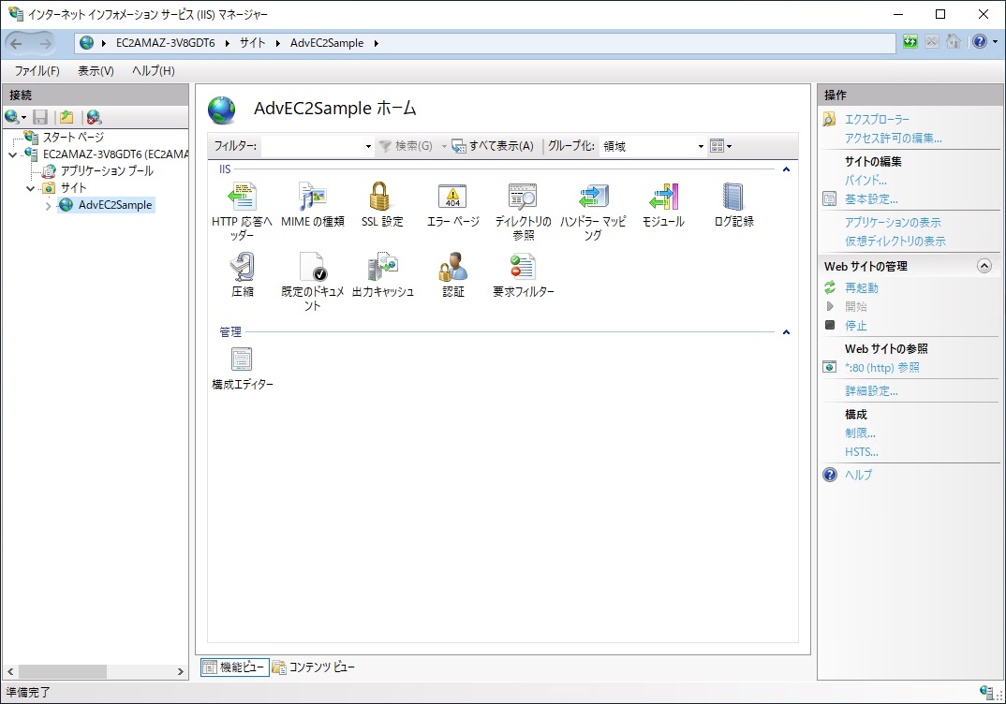This screenshot has width=1006, height=704.
Task: Open the 出力キャッシュ feature icon
Action: [x=383, y=267]
